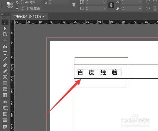
Task: Click the reference point locator grid
Action: coord(10,5)
